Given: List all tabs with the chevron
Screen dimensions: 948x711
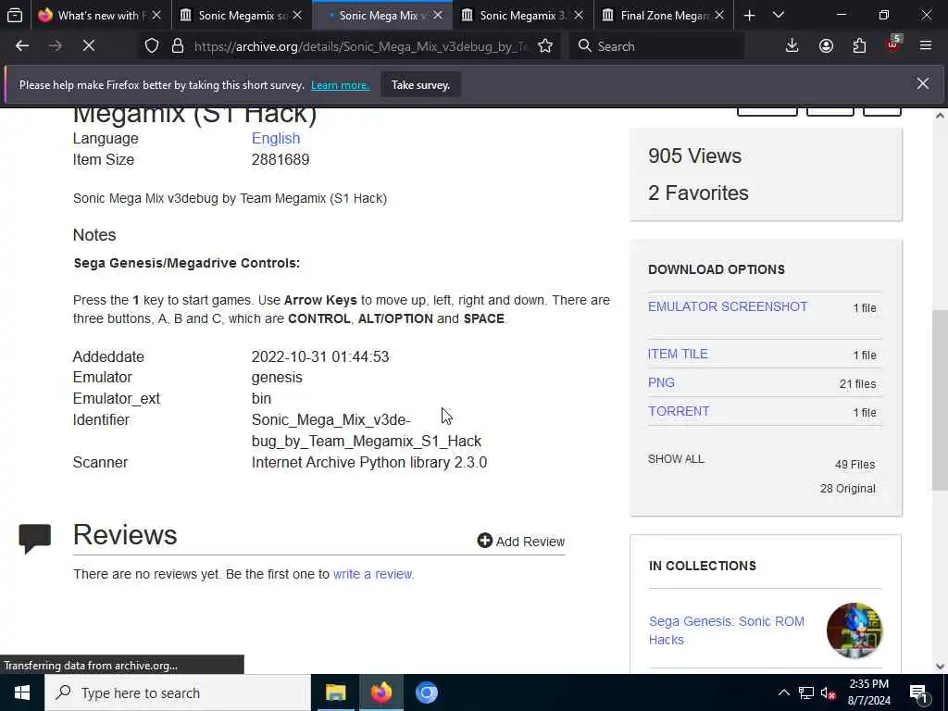Looking at the screenshot, I should [x=779, y=15].
